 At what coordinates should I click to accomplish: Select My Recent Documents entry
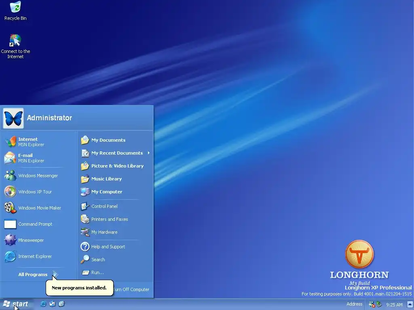116,153
